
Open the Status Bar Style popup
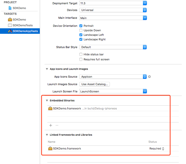(x=113, y=47)
